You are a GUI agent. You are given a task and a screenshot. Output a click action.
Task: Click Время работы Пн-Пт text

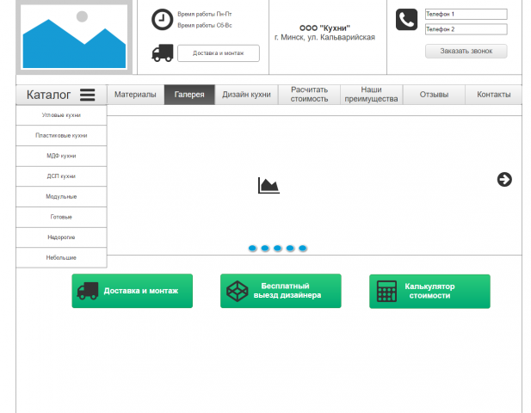pyautogui.click(x=205, y=15)
